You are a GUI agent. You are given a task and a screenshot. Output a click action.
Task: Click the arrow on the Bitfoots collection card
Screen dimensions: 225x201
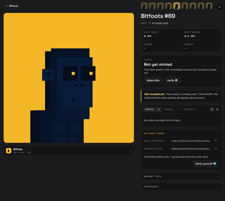130,151
